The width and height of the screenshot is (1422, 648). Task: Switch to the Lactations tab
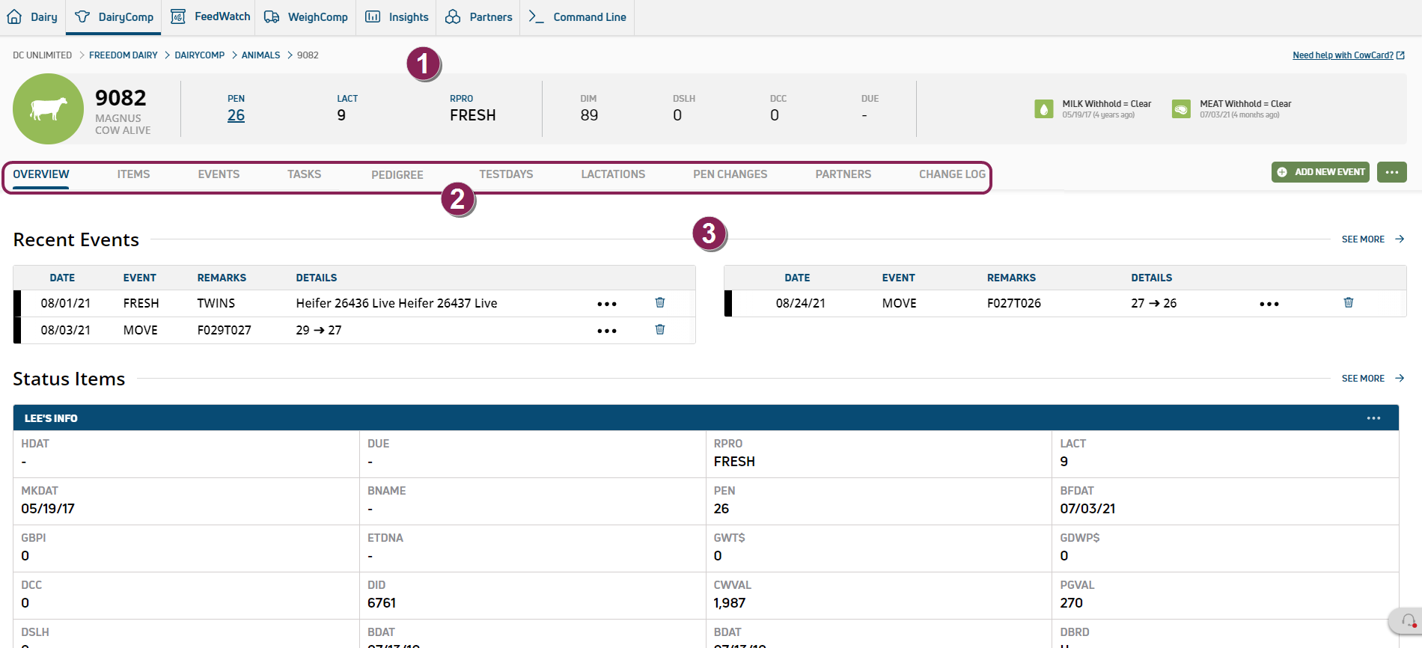tap(613, 174)
